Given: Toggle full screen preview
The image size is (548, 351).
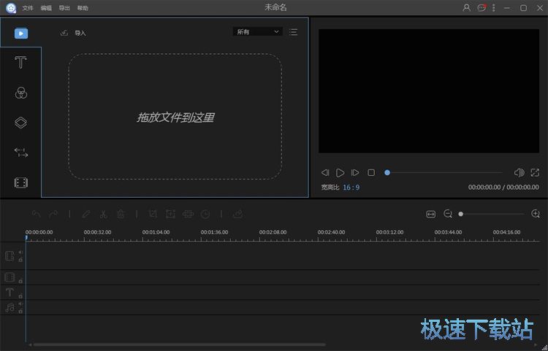Looking at the screenshot, I should click(x=535, y=173).
